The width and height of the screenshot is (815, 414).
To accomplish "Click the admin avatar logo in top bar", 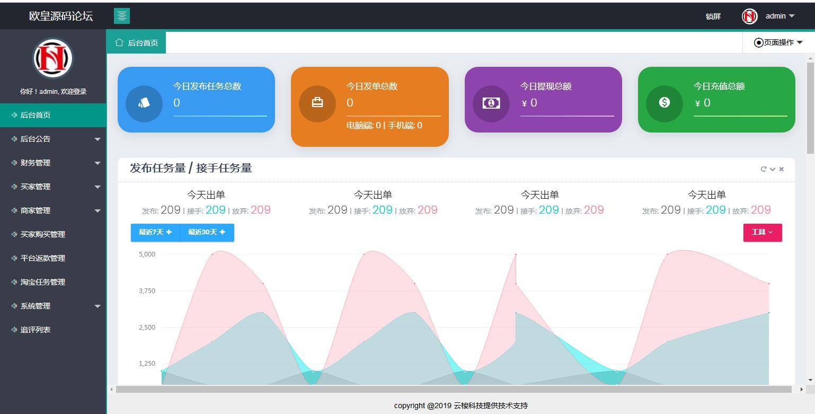I will click(749, 16).
